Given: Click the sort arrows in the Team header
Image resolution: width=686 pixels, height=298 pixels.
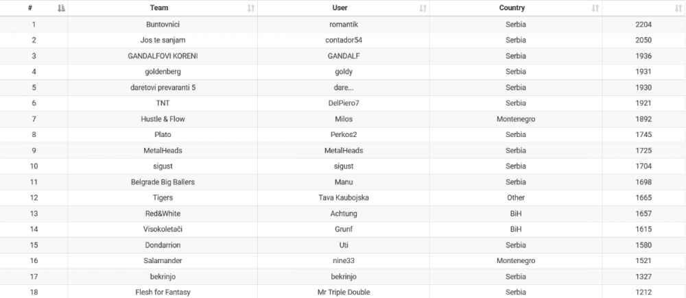Looking at the screenshot, I should pyautogui.click(x=251, y=8).
